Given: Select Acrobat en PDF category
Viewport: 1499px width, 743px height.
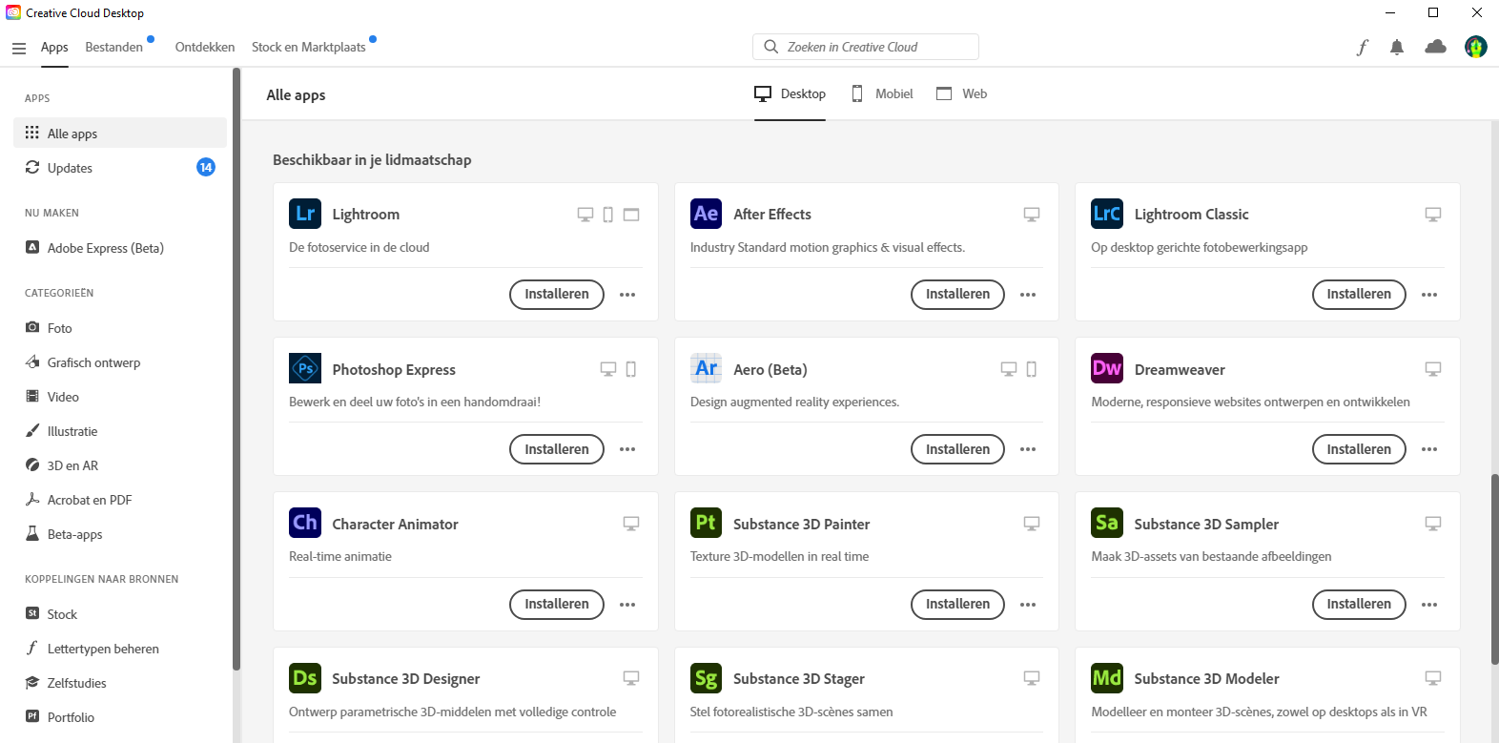Looking at the screenshot, I should click(x=120, y=500).
